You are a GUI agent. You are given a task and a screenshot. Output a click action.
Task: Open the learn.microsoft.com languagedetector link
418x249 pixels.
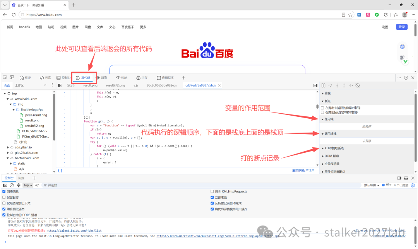[x=218, y=236]
